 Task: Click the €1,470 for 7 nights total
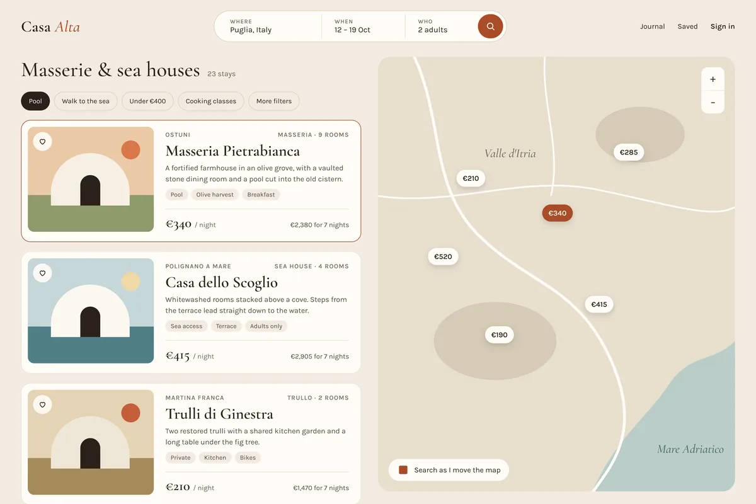321,488
